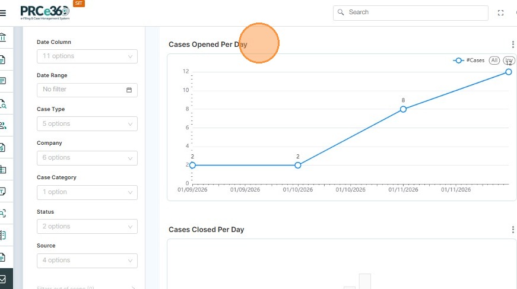Click the first data point at 01/09/2026
Viewport: 517px width, 289px height.
coord(192,165)
